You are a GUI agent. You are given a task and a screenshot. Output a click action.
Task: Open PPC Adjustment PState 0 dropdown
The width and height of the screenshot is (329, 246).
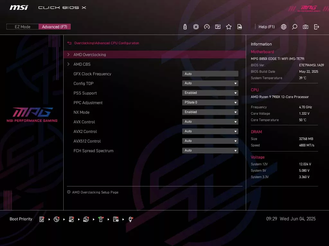point(210,102)
